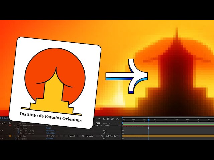Viewport: 214px width, 160px height.
Task: Click expression pick whip for Position
Action: [x=104, y=139]
